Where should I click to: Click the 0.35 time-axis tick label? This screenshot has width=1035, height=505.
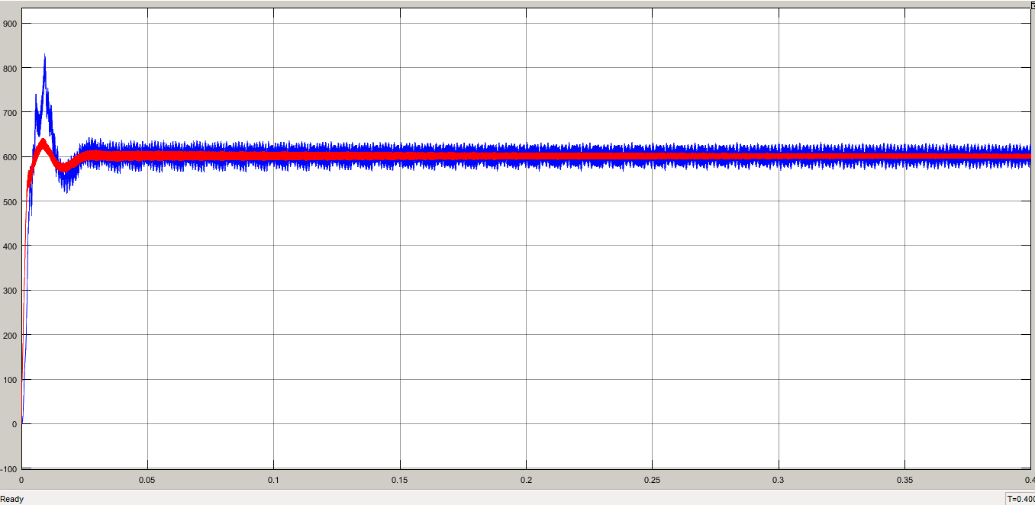(905, 481)
